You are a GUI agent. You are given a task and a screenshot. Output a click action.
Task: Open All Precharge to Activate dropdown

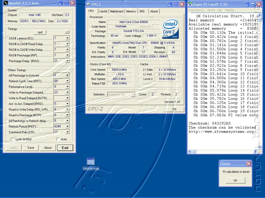click(x=67, y=75)
